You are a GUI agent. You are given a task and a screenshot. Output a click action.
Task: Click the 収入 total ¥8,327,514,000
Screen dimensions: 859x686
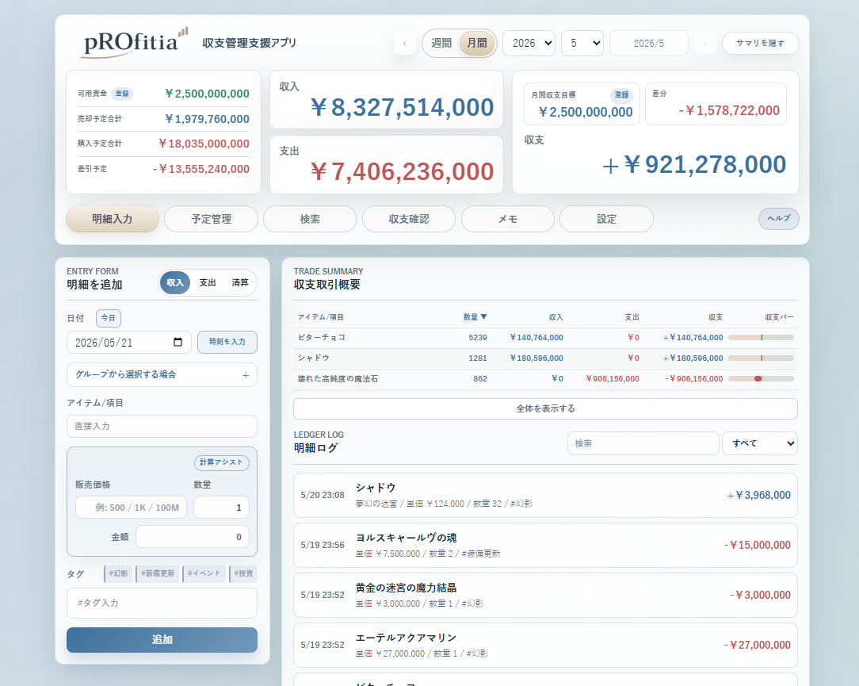pyautogui.click(x=402, y=108)
